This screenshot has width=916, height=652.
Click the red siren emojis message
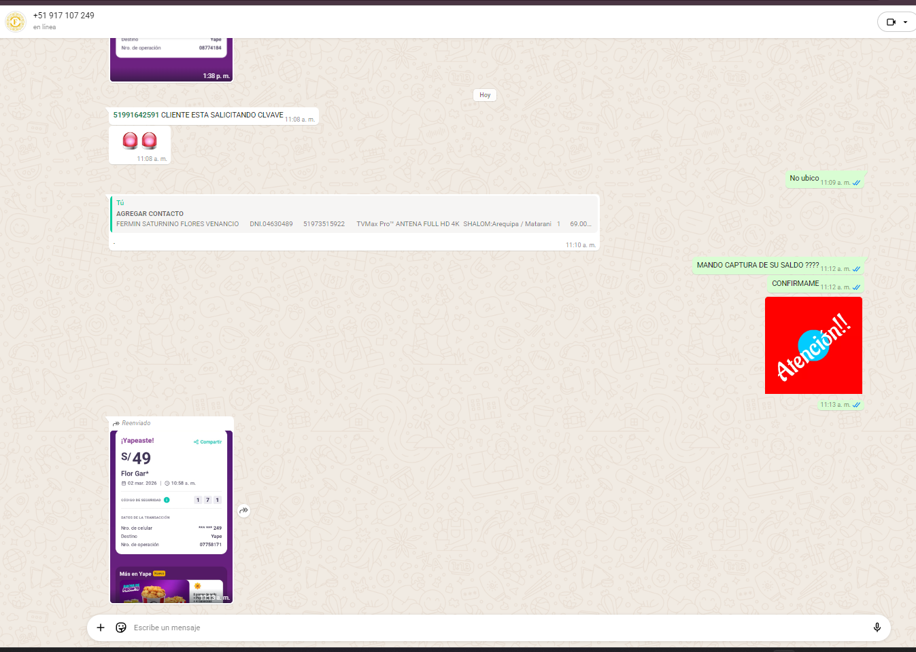[x=139, y=141]
